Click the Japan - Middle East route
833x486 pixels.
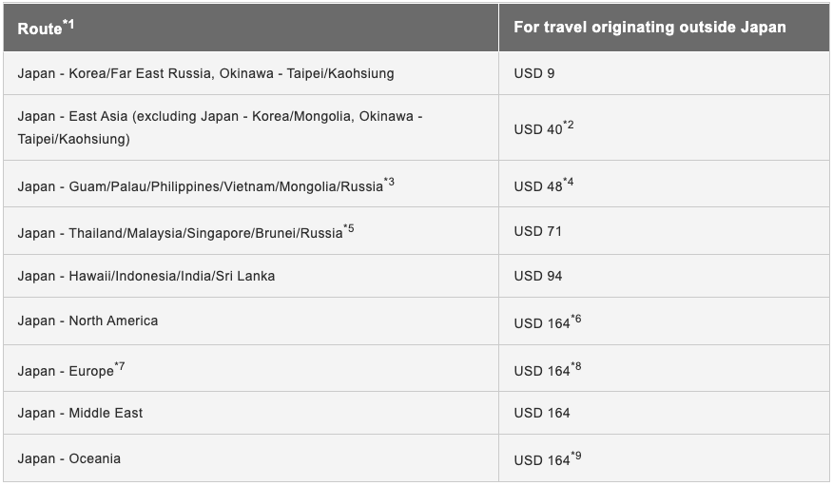coord(81,413)
